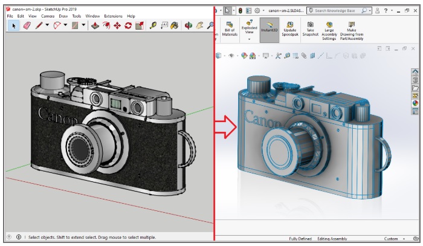Open SketchUp File menu
Screen dimensions: 423x246
click(x=10, y=16)
